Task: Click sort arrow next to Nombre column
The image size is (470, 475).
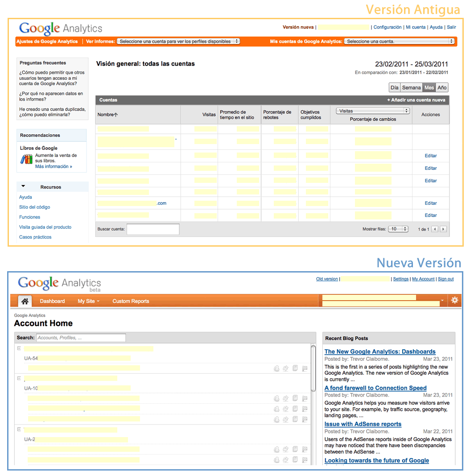Action: pyautogui.click(x=115, y=115)
